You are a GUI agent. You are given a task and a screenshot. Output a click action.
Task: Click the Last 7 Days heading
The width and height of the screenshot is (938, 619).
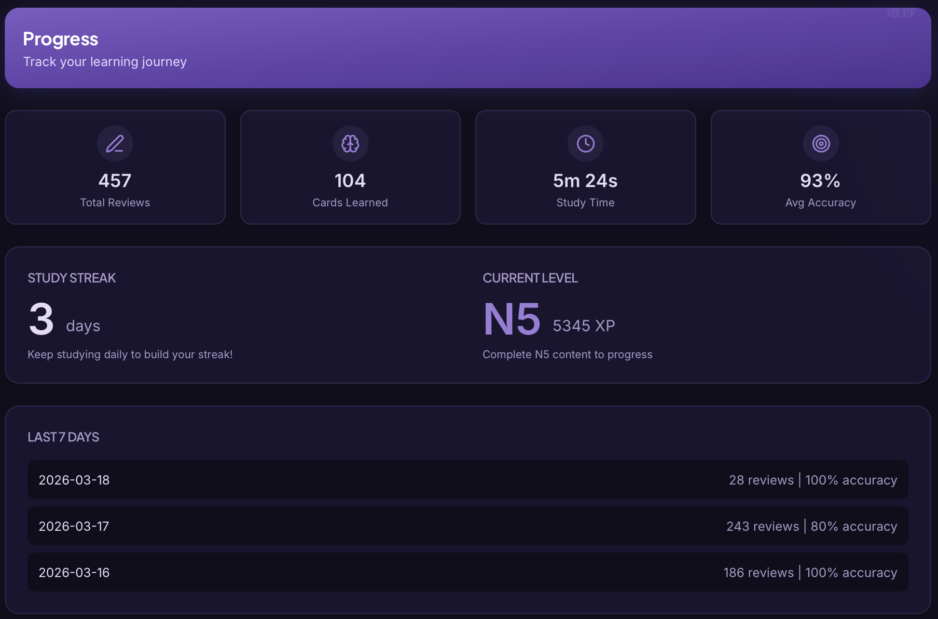[63, 437]
